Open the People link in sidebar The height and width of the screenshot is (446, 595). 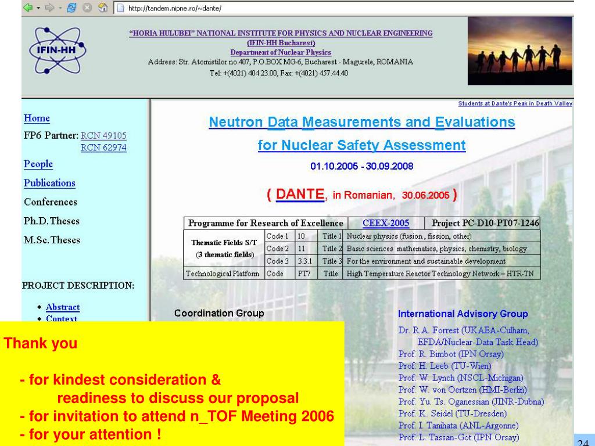tap(38, 164)
